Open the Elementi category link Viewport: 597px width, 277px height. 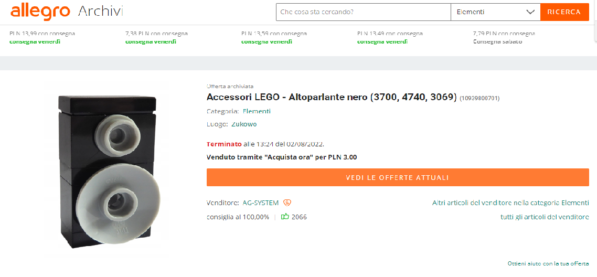(257, 111)
